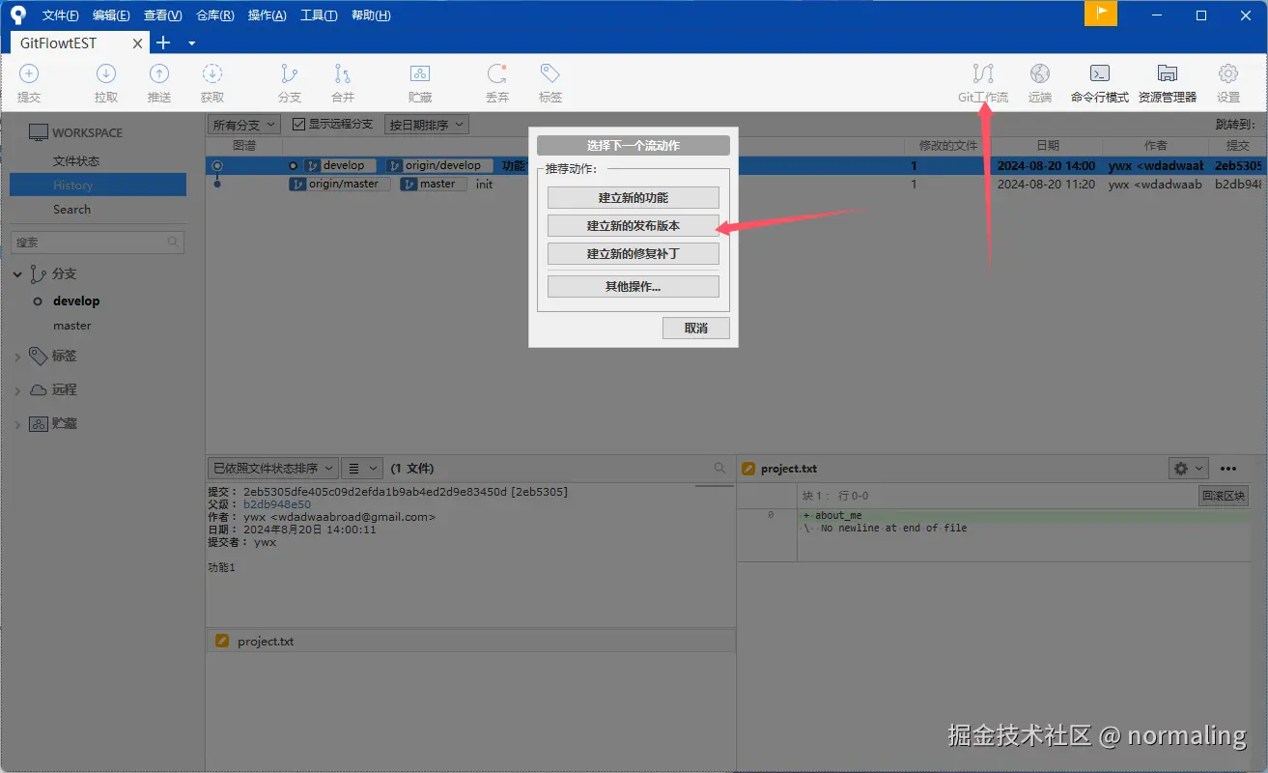Click the WORKSPACE monitor icon
Viewport: 1268px width, 773px height.
click(x=38, y=132)
